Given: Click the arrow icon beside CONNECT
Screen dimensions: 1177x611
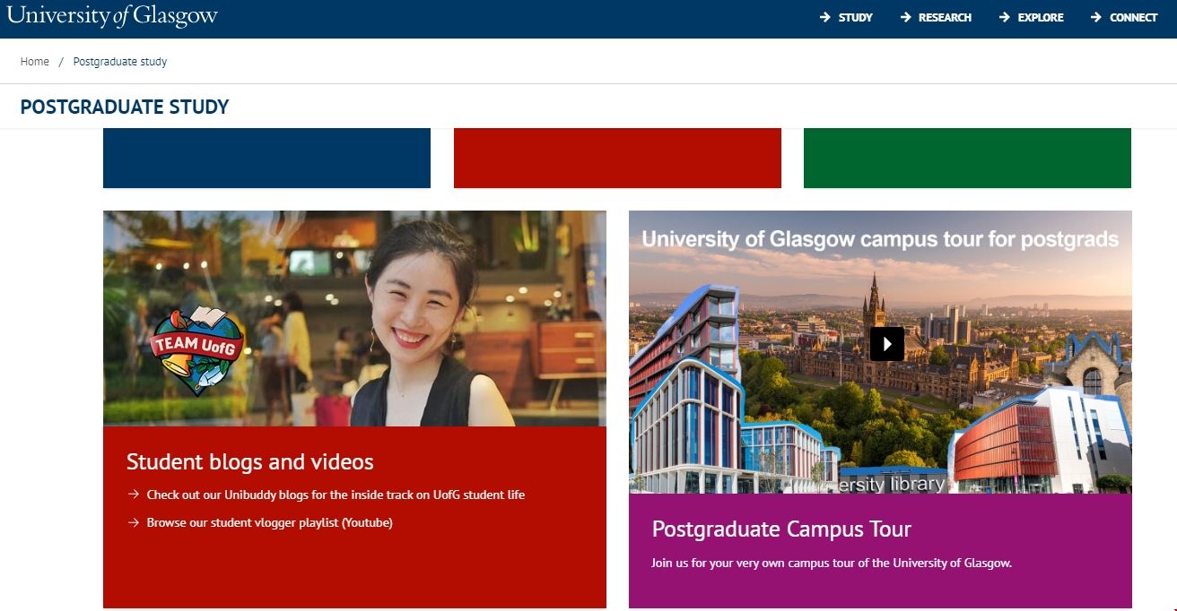Looking at the screenshot, I should [x=1095, y=16].
